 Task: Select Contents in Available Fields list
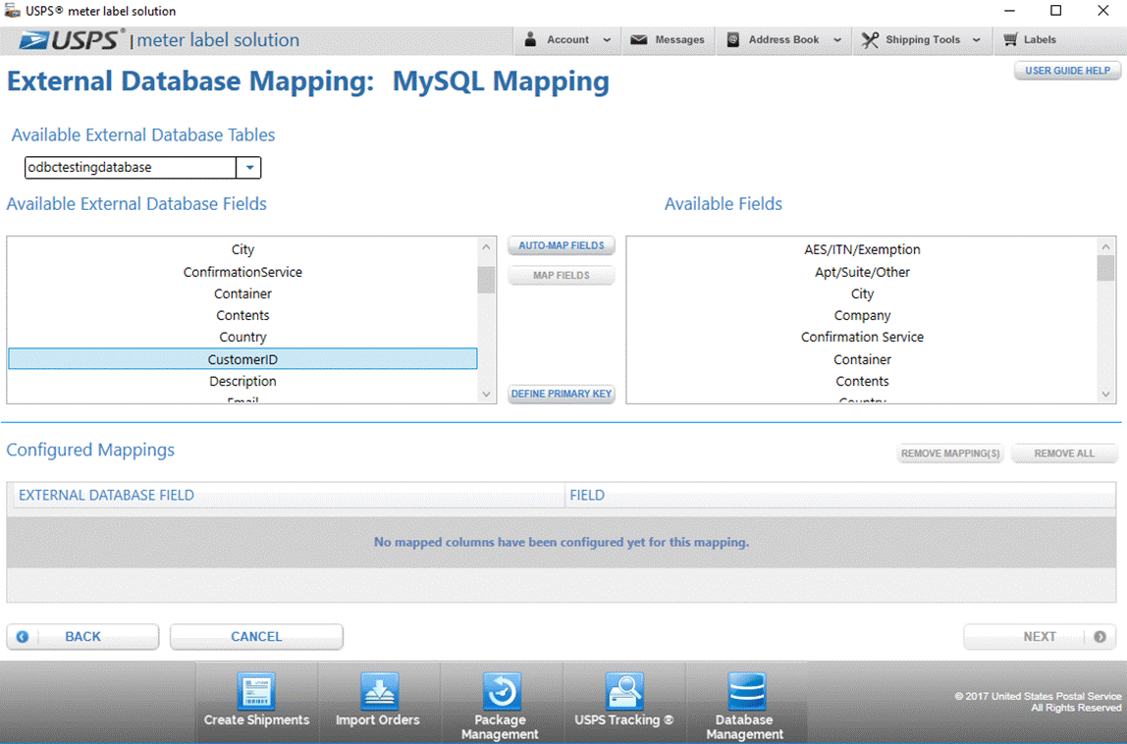point(862,381)
